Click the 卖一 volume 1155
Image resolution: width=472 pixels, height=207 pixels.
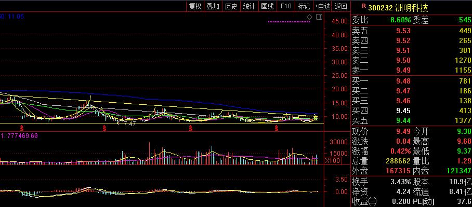463,71
